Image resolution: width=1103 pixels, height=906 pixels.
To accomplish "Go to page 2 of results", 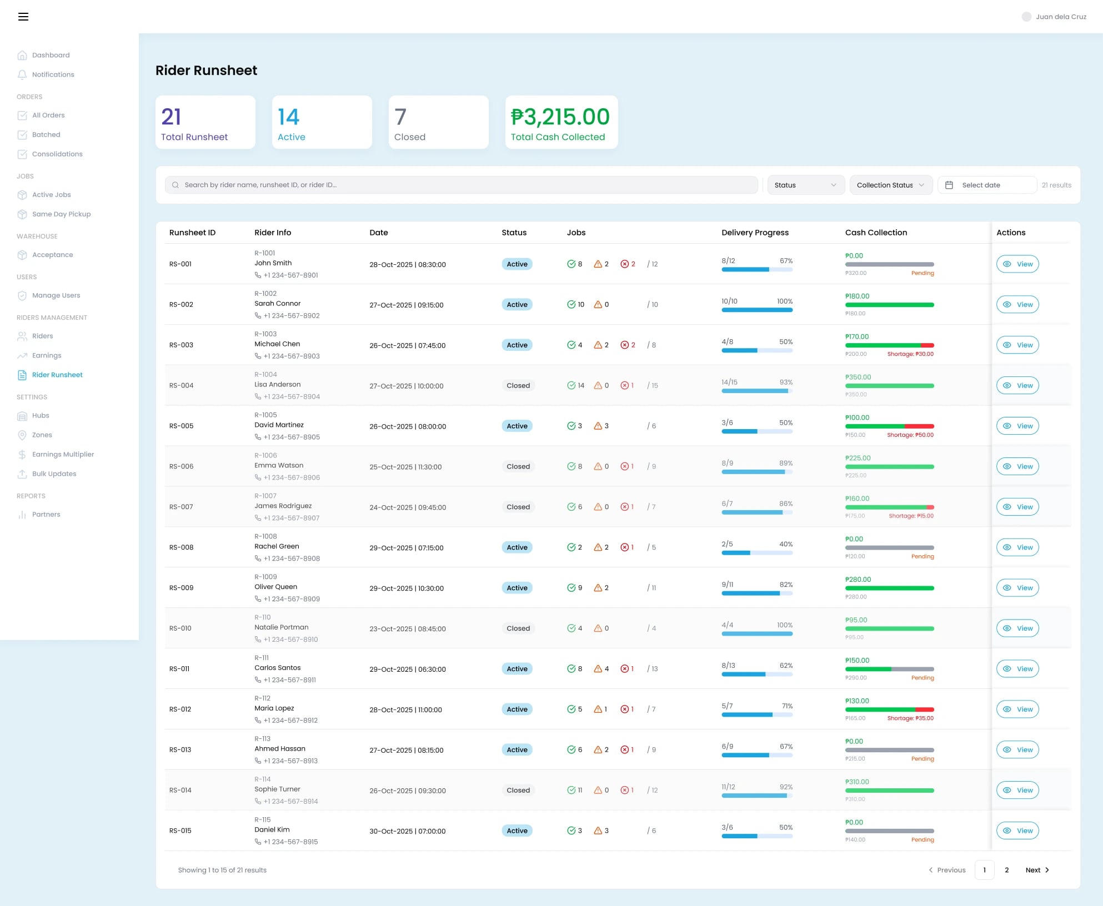I will (x=1006, y=870).
